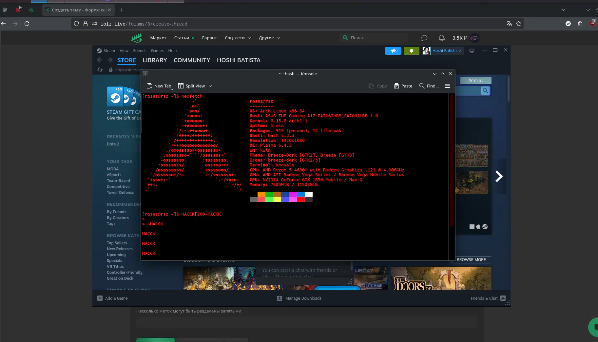Click Steam announcements megaphone button

[393, 51]
